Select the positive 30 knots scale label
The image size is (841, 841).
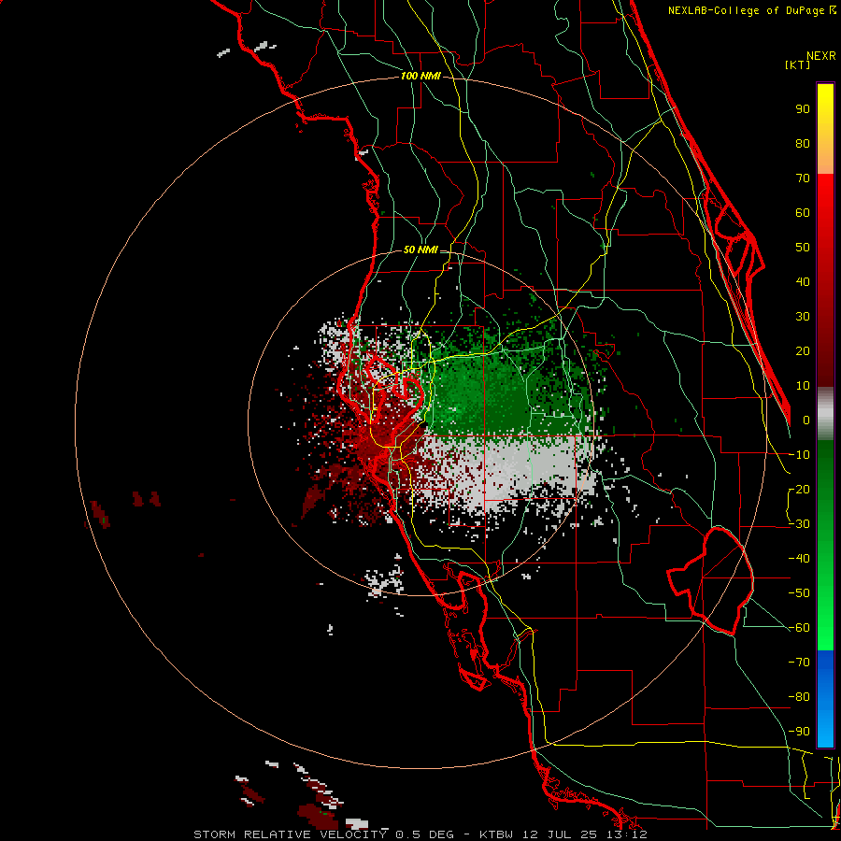pyautogui.click(x=803, y=317)
